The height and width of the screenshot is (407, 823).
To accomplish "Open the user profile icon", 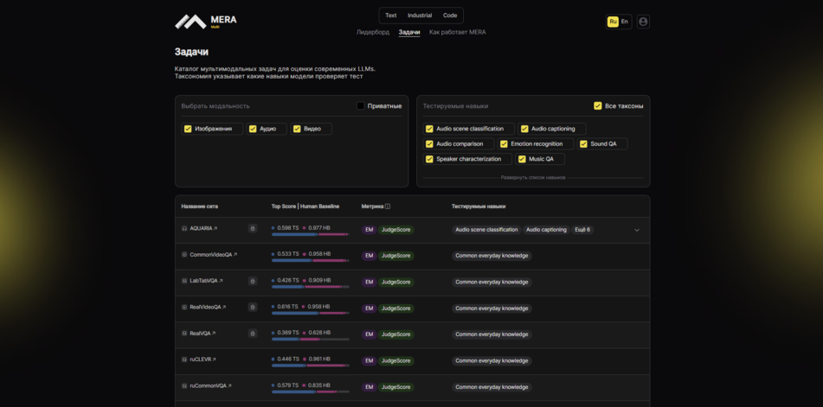I will click(x=643, y=22).
